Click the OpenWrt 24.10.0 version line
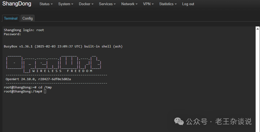260x132 pixels. pos(38,79)
